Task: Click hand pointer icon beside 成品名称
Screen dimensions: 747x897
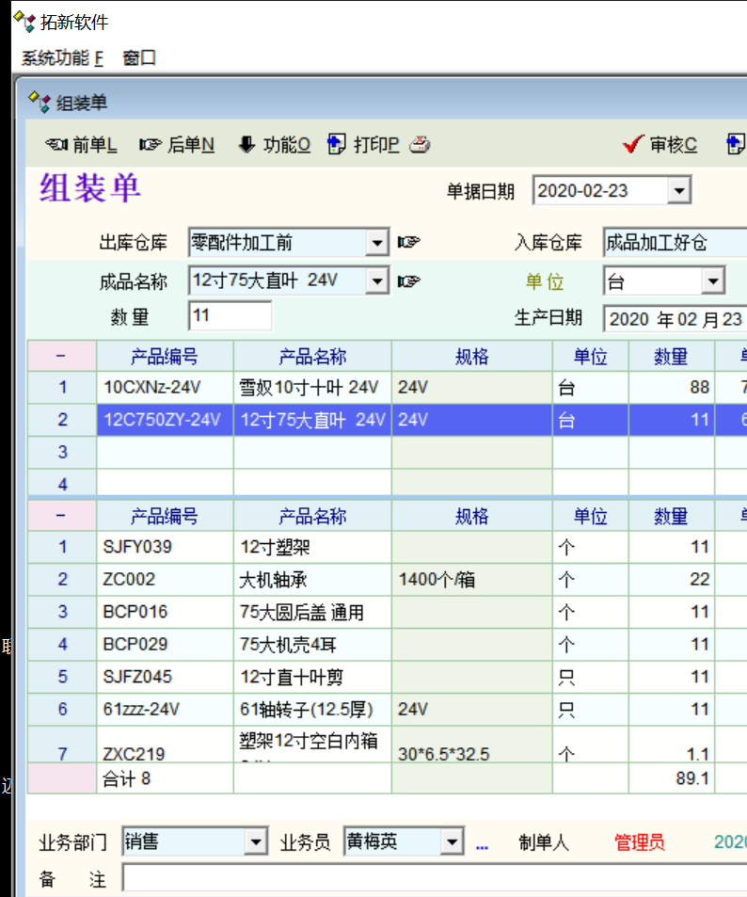Action: click(408, 280)
